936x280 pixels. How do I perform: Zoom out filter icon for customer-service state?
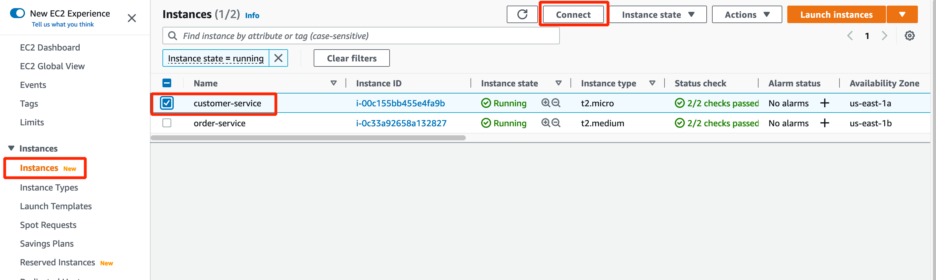point(556,103)
